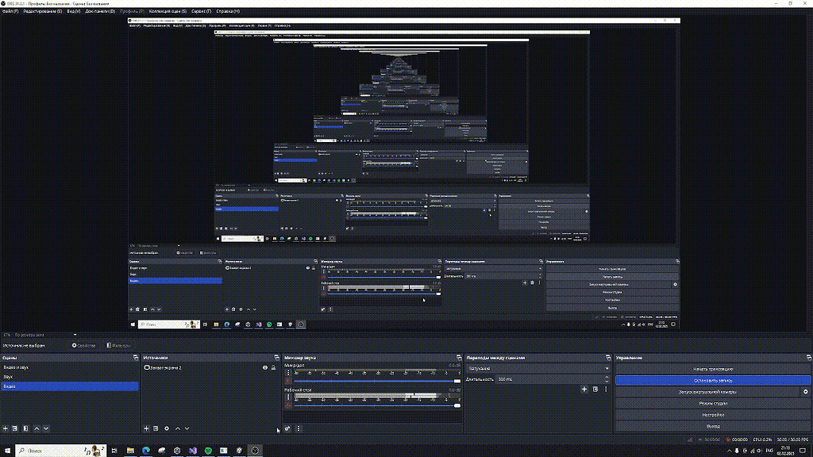
Task: Open transition extra options kebab menu
Action: pos(606,388)
